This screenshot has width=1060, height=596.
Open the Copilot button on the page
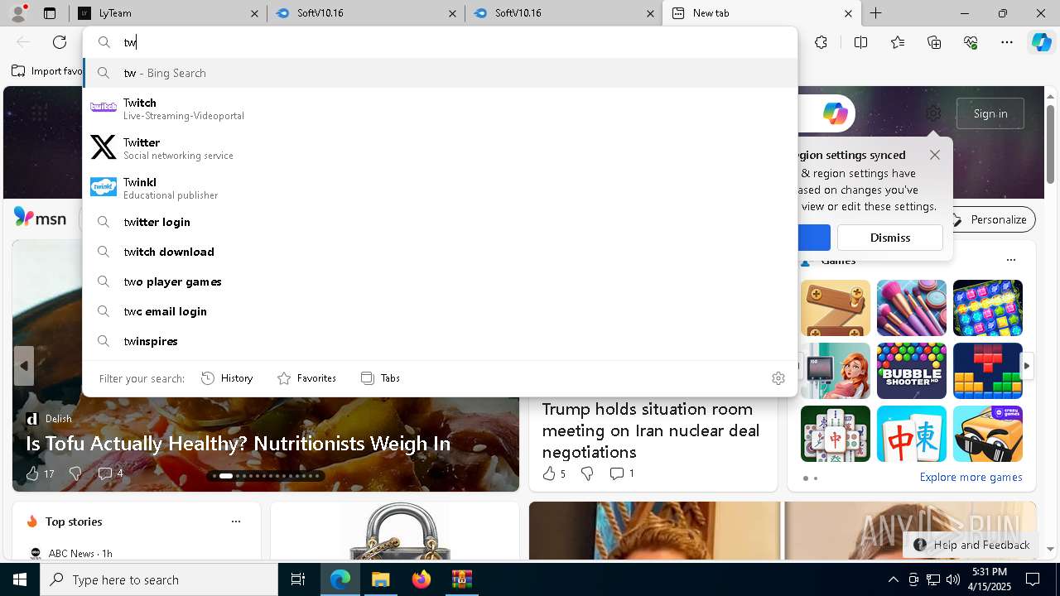tap(834, 113)
